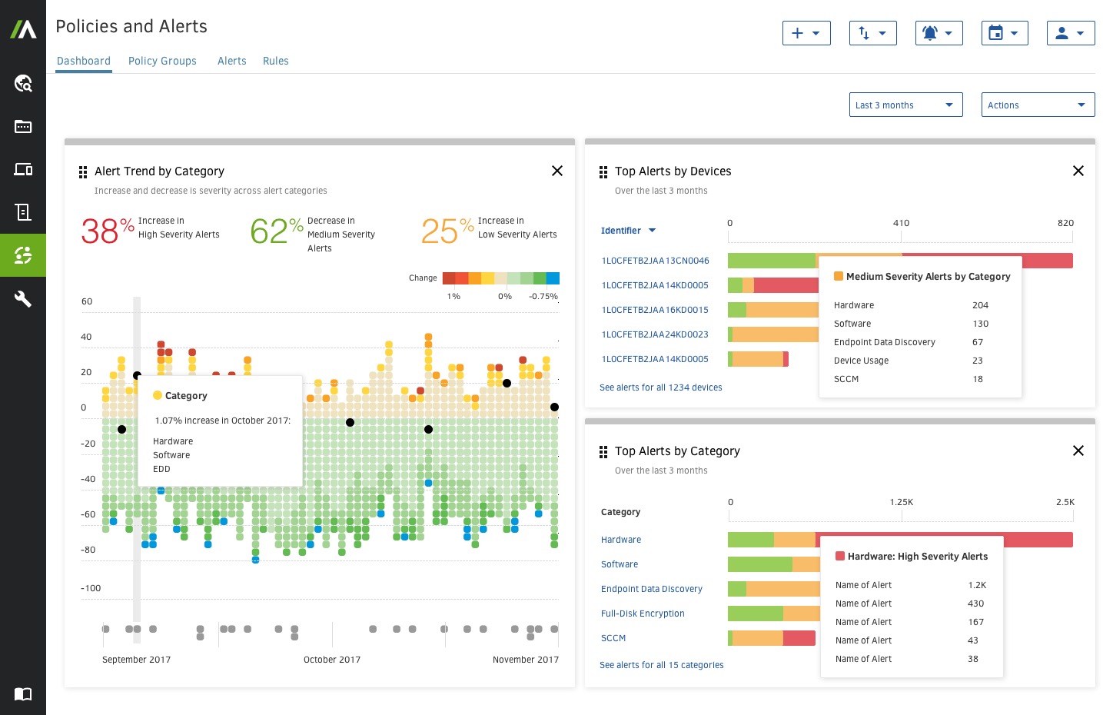Grab the drag handle of Top Alerts by Category
The height and width of the screenshot is (715, 1103).
(603, 451)
